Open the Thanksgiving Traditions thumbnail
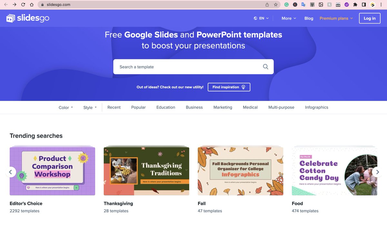The height and width of the screenshot is (230, 387). (x=146, y=171)
